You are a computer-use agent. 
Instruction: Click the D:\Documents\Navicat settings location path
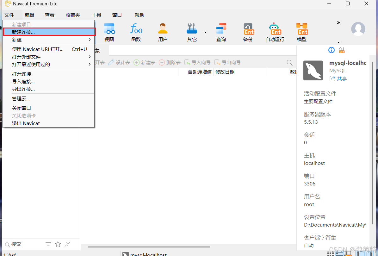[x=335, y=225]
